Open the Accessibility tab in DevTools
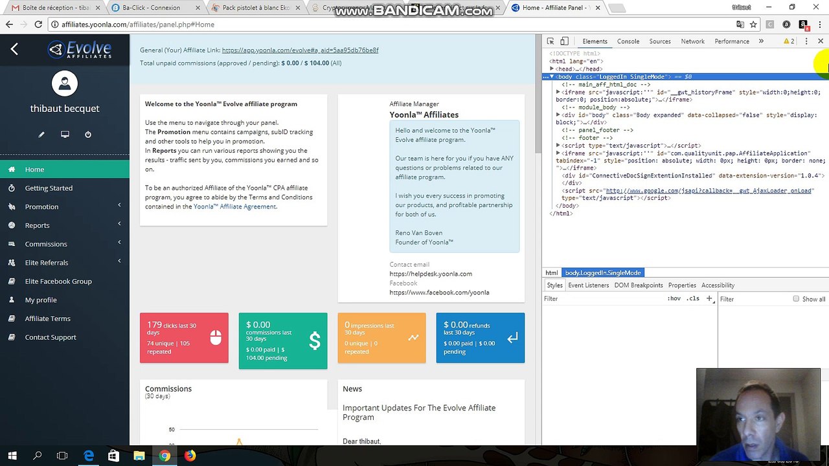 pos(718,285)
